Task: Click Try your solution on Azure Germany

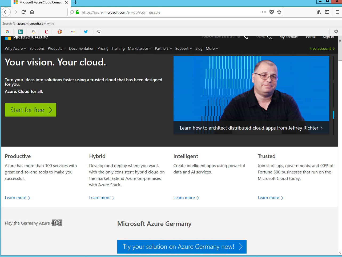Action: coord(182,247)
